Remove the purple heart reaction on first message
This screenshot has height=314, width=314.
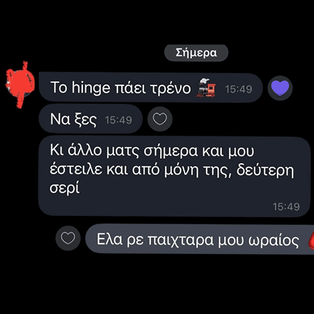point(280,88)
